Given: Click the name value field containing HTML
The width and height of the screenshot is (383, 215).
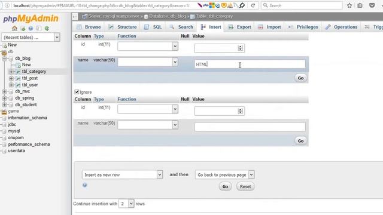Looking at the screenshot, I should [250, 64].
